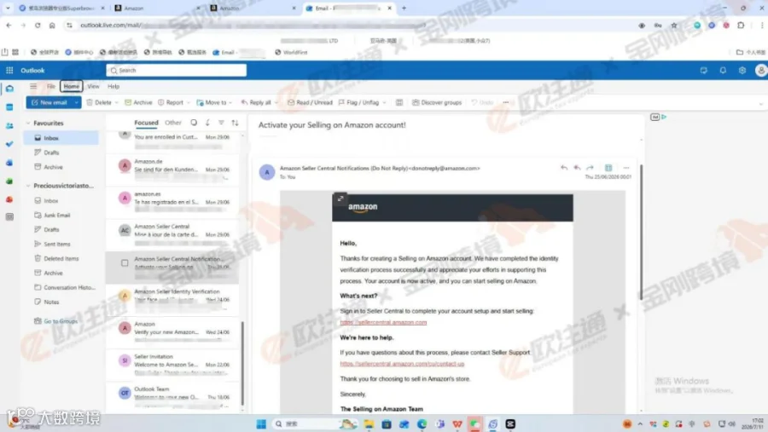Show the Focused inbox tab
Image resolution: width=768 pixels, height=432 pixels.
coord(146,123)
